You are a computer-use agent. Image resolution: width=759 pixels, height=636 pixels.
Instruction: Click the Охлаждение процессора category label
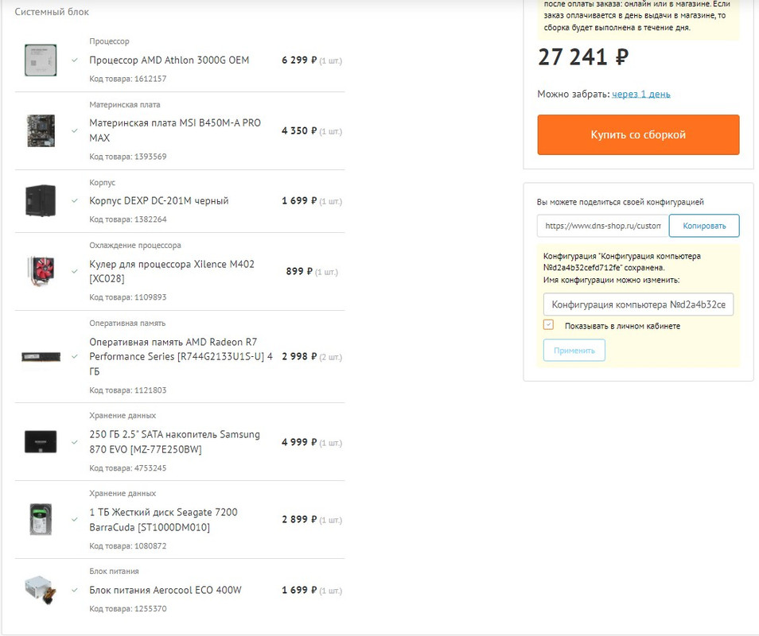pos(135,246)
